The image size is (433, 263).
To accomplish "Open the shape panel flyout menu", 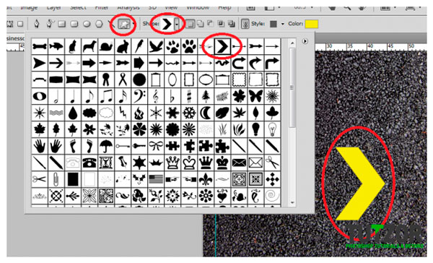I will pos(305,41).
